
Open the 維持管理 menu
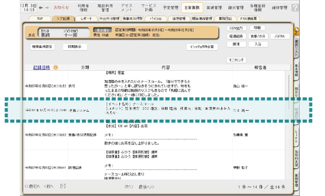click(280, 8)
